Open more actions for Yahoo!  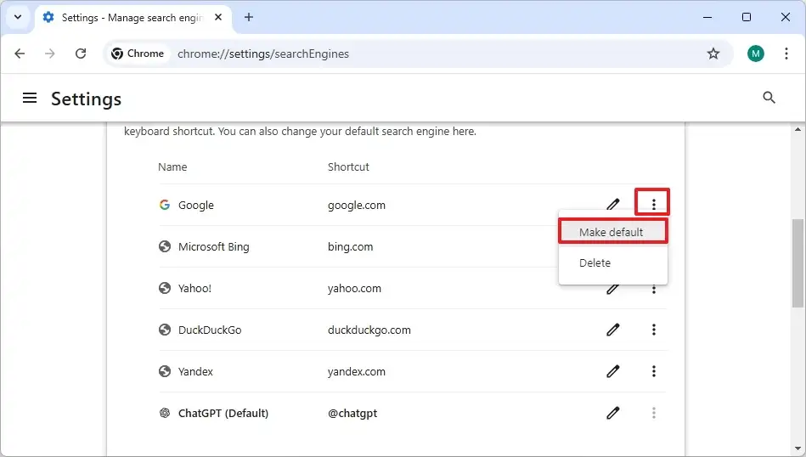click(x=653, y=290)
